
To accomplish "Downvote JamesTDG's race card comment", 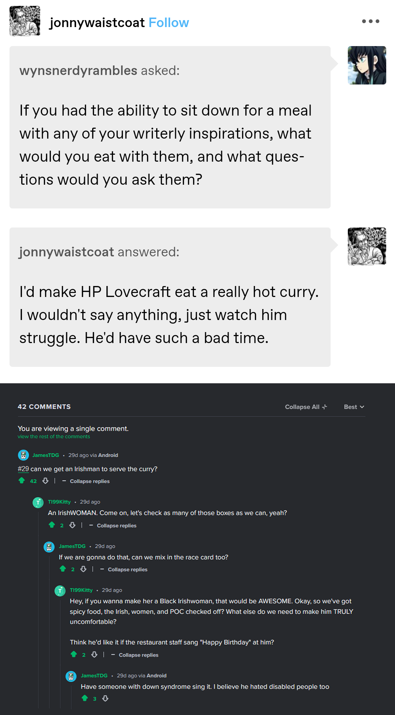I will 83,569.
